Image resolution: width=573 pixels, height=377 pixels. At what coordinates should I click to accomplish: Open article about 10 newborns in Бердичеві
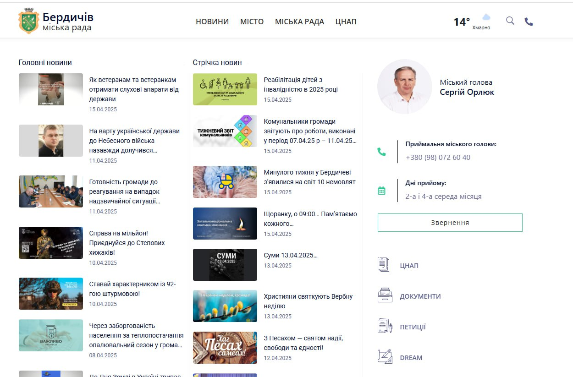coord(310,177)
